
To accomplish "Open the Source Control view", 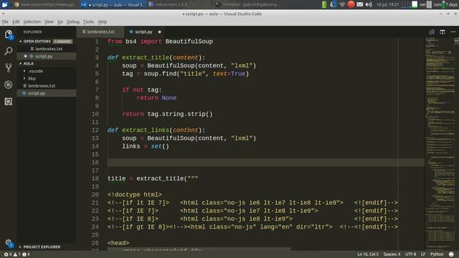I will point(9,68).
